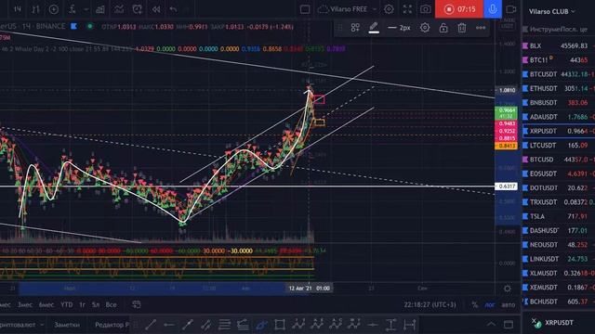Open chart settings gear in the top toolbar
This screenshot has width=595, height=334.
pyautogui.click(x=389, y=9)
